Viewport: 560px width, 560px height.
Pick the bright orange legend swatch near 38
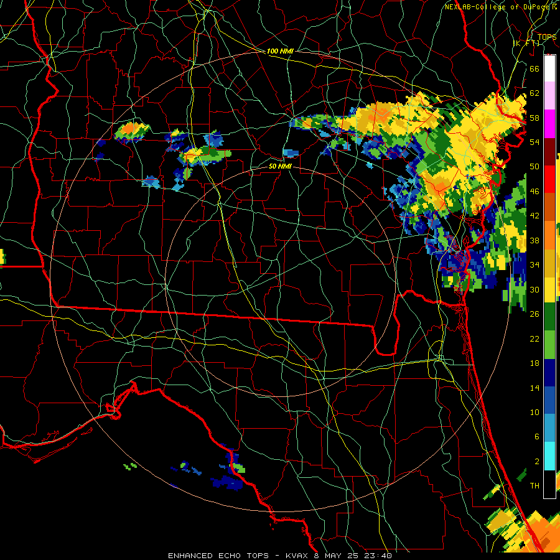click(x=549, y=235)
